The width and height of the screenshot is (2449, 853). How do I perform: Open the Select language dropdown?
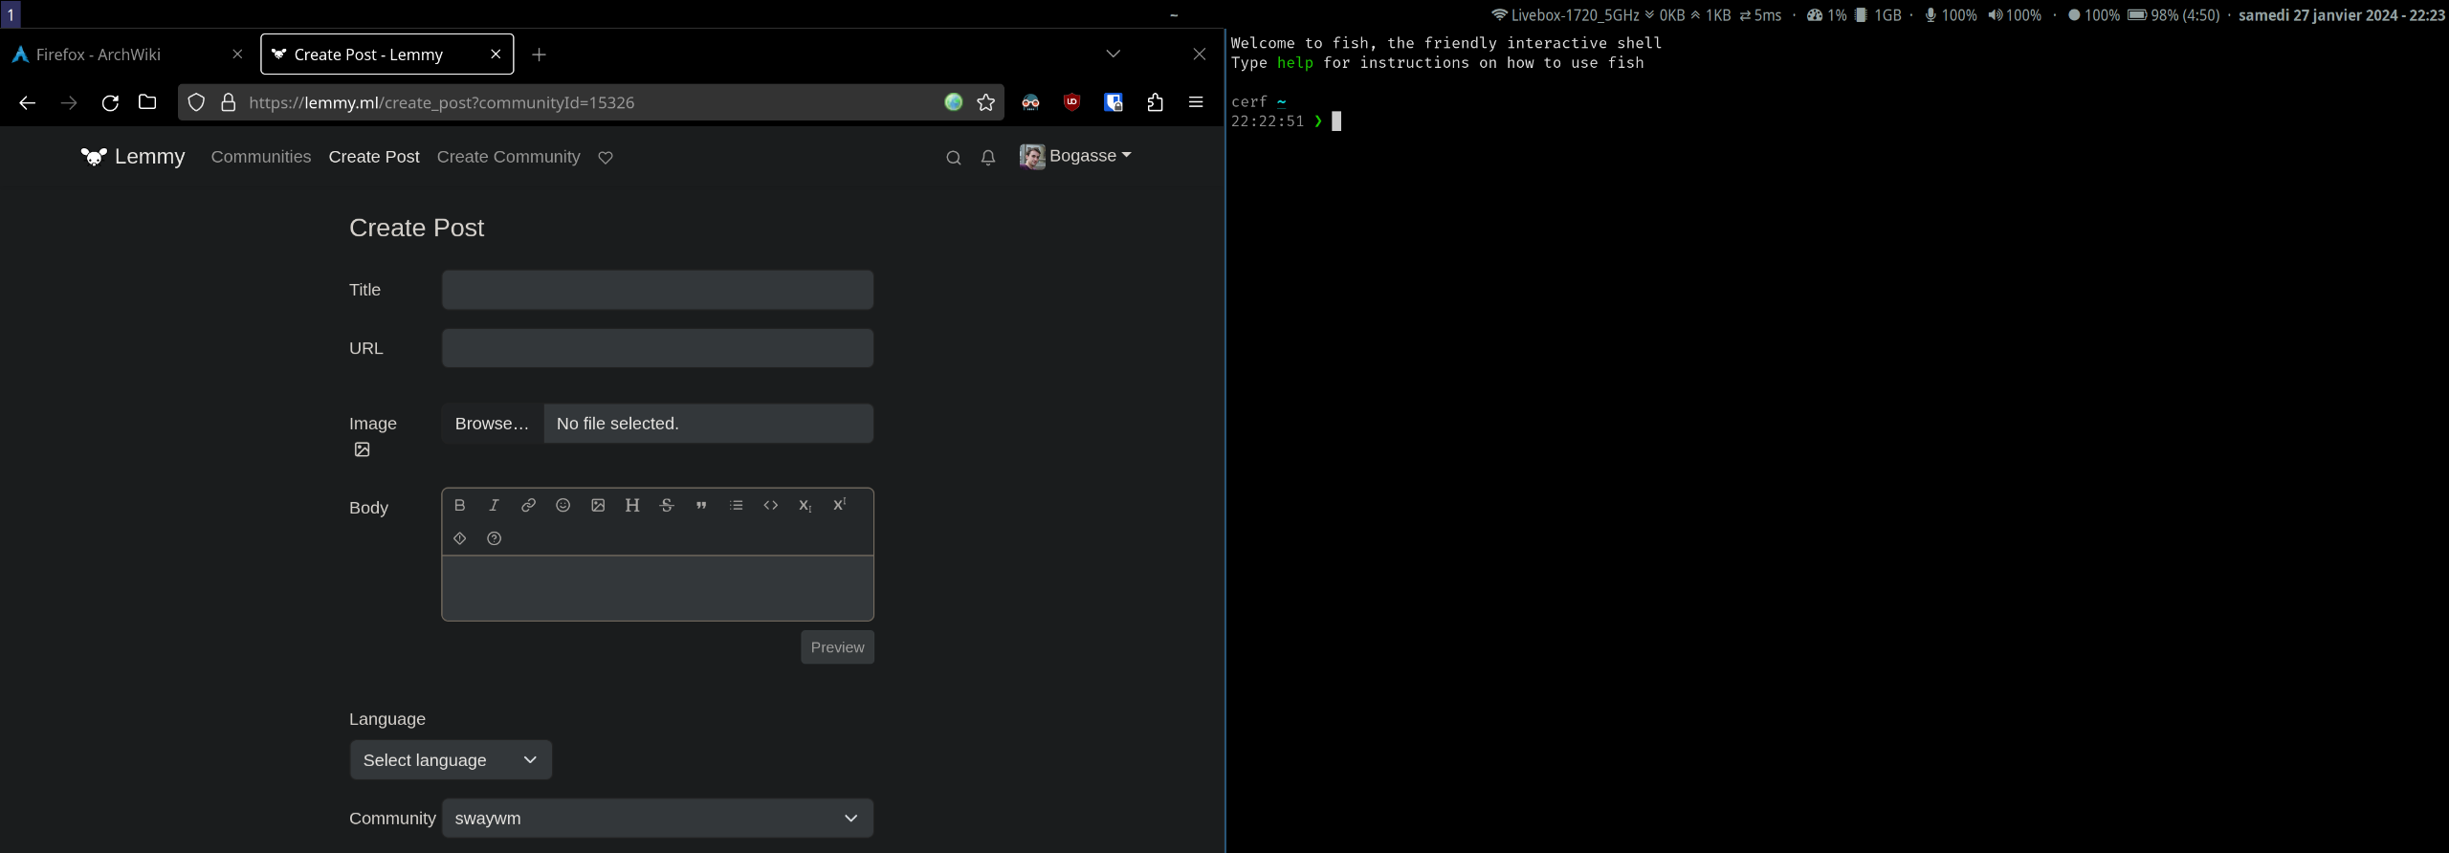(x=451, y=760)
